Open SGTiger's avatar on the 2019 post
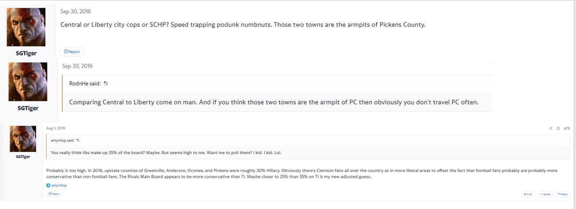Image resolution: width=576 pixels, height=209 pixels. [x=23, y=139]
